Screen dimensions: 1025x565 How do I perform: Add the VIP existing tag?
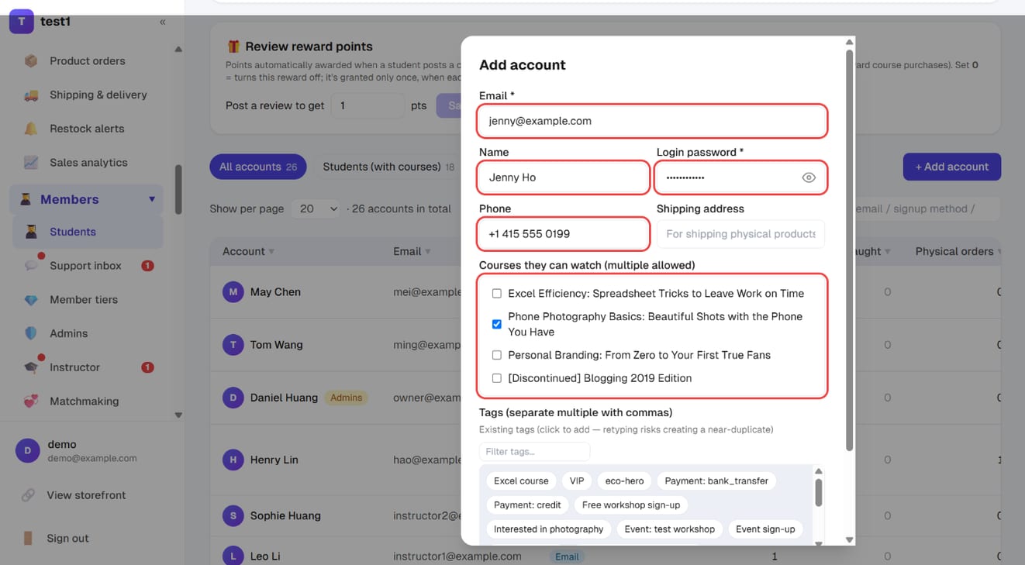pyautogui.click(x=577, y=481)
